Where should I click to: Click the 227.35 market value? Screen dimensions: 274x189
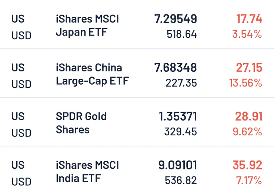(x=181, y=83)
